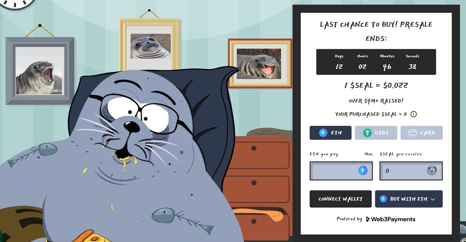The image size is (466, 242).
Task: Click the ETH coin icon in pay field
Action: 362,170
